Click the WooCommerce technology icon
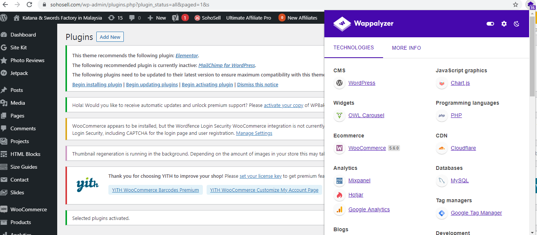The image size is (537, 235). 339,148
